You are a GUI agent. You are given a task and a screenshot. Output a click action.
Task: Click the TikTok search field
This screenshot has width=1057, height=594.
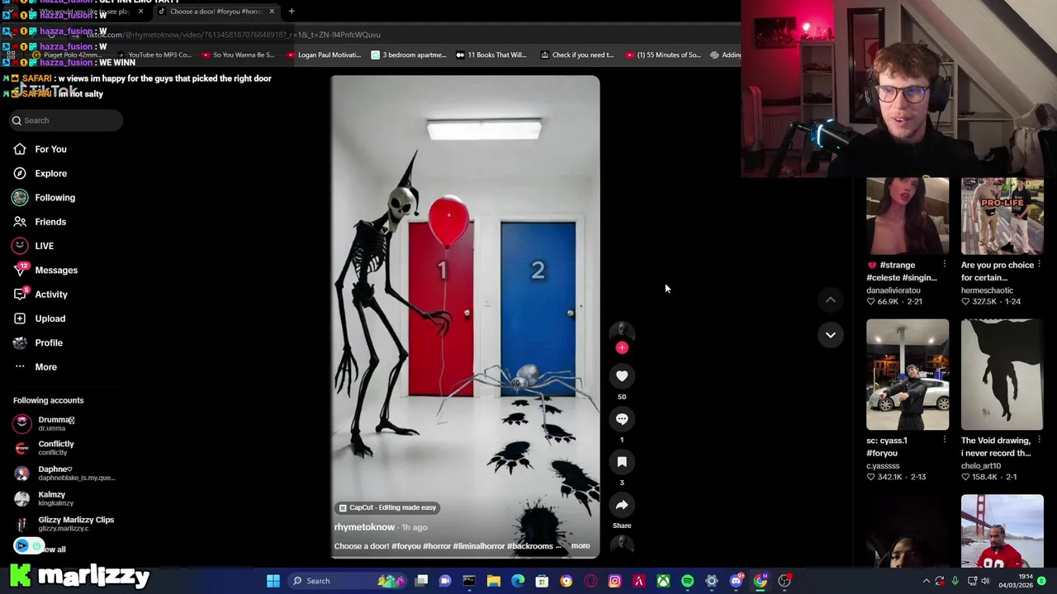(66, 120)
